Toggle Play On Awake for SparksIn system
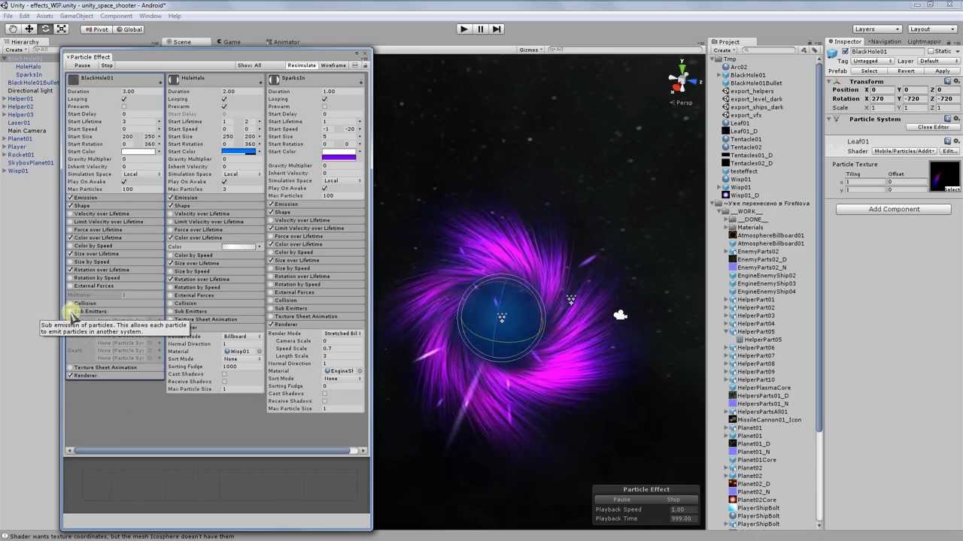The width and height of the screenshot is (963, 541). [324, 188]
